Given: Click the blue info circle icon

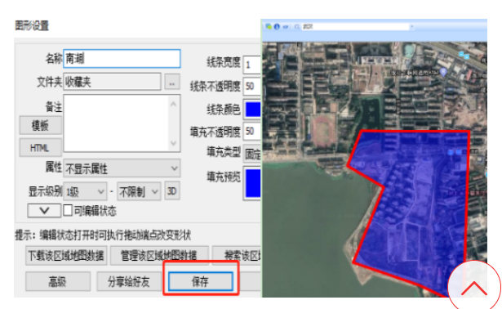Looking at the screenshot, I should pos(277,27).
